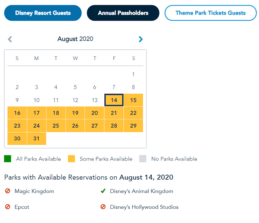Switch to Disney Resort Guests tab
Screen dimensions: 259x223
point(43,13)
